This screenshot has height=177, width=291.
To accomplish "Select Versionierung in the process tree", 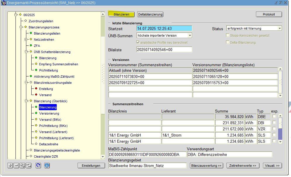I will pos(49,113).
